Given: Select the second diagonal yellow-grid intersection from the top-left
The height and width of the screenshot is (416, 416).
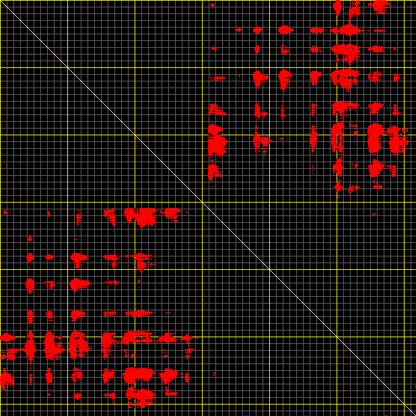Looking at the screenshot, I should click(135, 135).
